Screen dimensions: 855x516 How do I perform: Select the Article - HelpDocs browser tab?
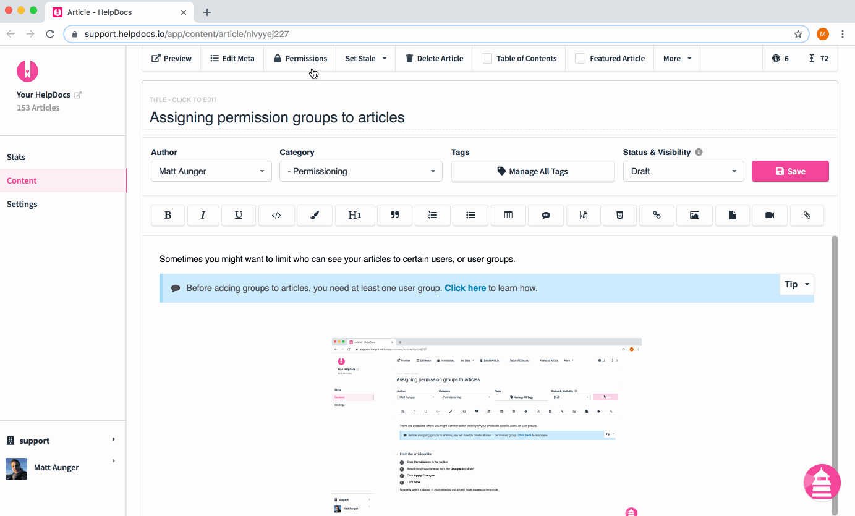(121, 12)
